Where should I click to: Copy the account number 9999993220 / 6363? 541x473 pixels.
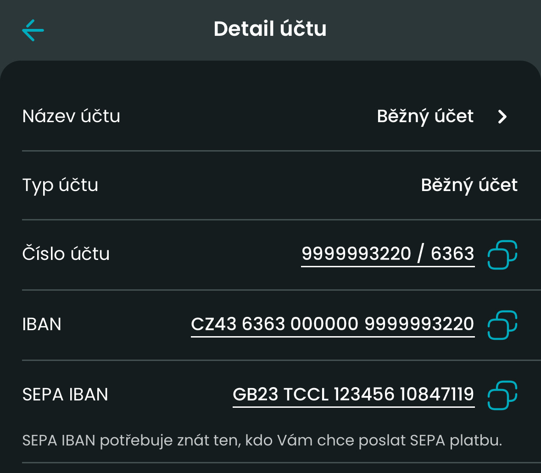(502, 255)
